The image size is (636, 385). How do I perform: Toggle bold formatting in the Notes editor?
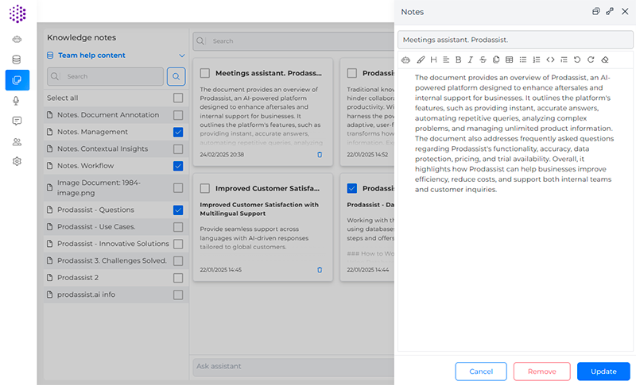point(458,60)
